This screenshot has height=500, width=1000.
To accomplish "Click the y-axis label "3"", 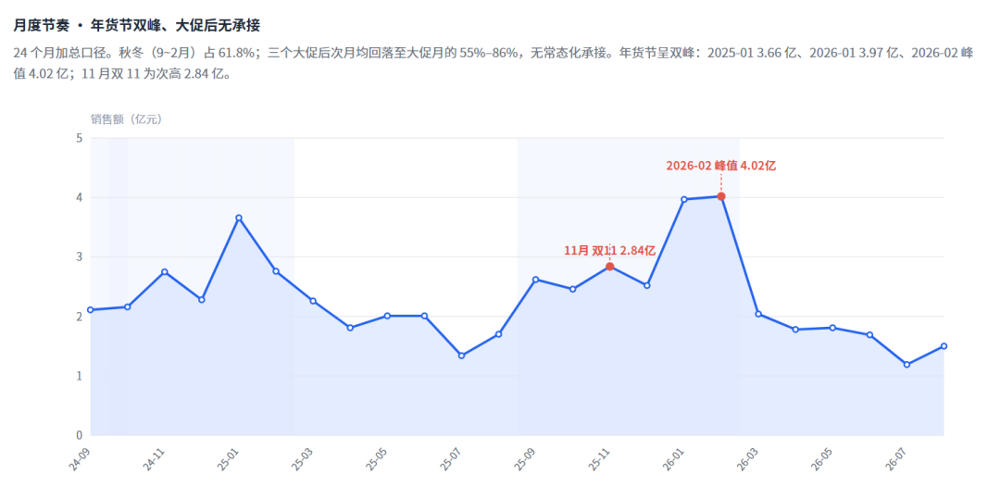I will (80, 257).
